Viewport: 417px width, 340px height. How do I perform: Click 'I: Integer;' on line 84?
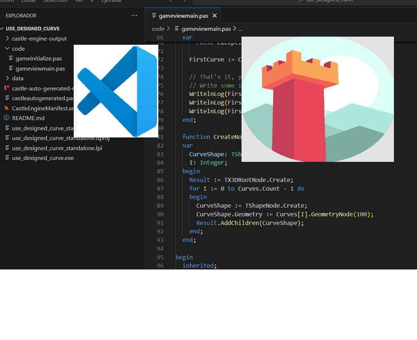click(208, 163)
